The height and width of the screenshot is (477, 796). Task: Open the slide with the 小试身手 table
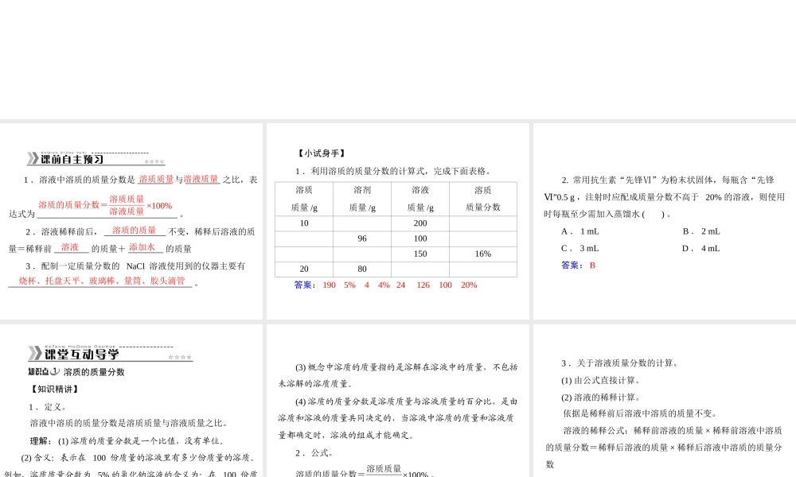click(x=398, y=221)
